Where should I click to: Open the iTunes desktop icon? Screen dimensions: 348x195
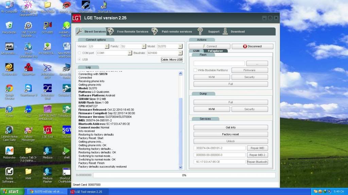(x=9, y=111)
